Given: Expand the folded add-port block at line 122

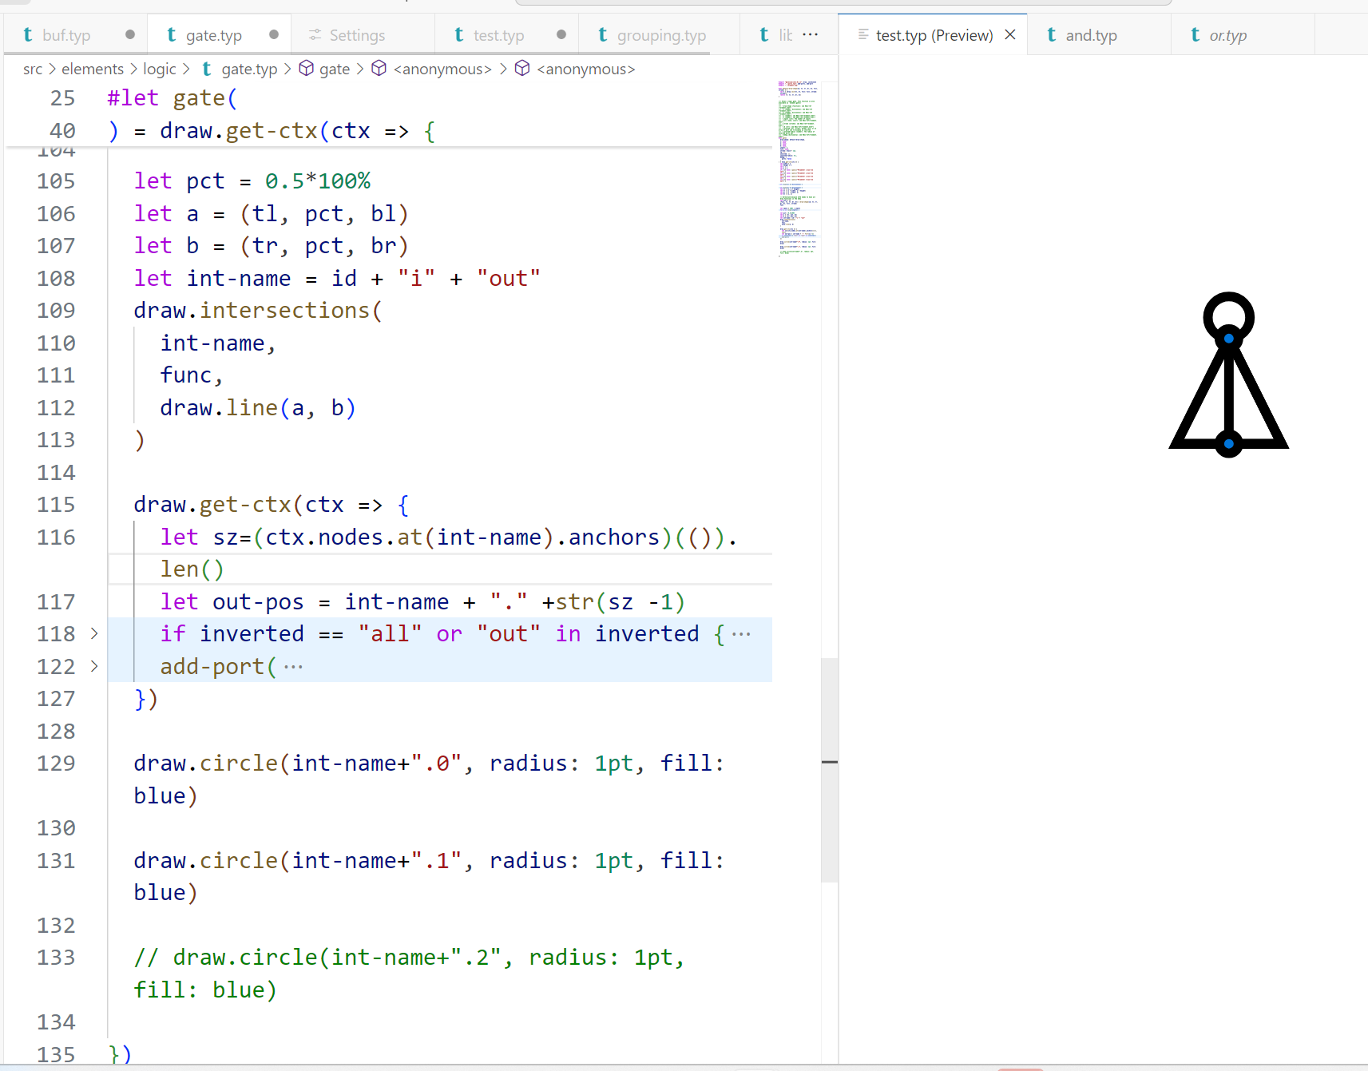Looking at the screenshot, I should (94, 666).
